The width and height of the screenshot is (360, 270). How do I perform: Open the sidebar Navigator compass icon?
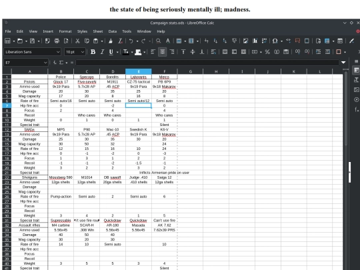pyautogui.click(x=356, y=99)
